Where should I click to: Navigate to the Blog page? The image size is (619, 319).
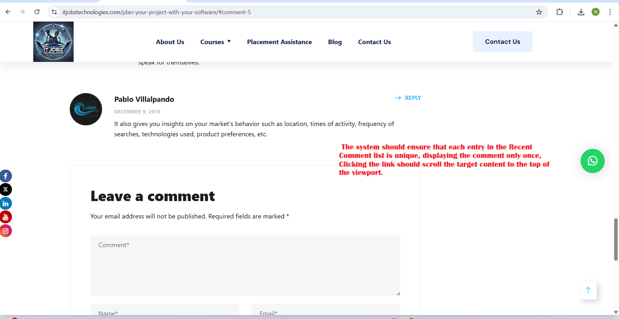[x=335, y=42]
